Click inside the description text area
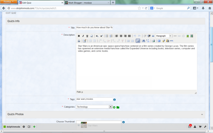The image size is (213, 133). point(136,66)
